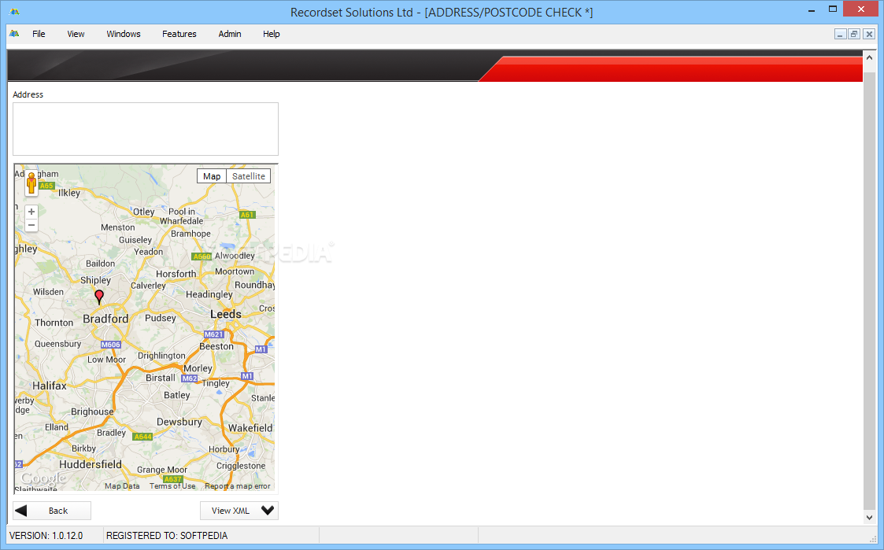Viewport: 884px width, 550px height.
Task: Click the Google logo on map
Action: 43,479
